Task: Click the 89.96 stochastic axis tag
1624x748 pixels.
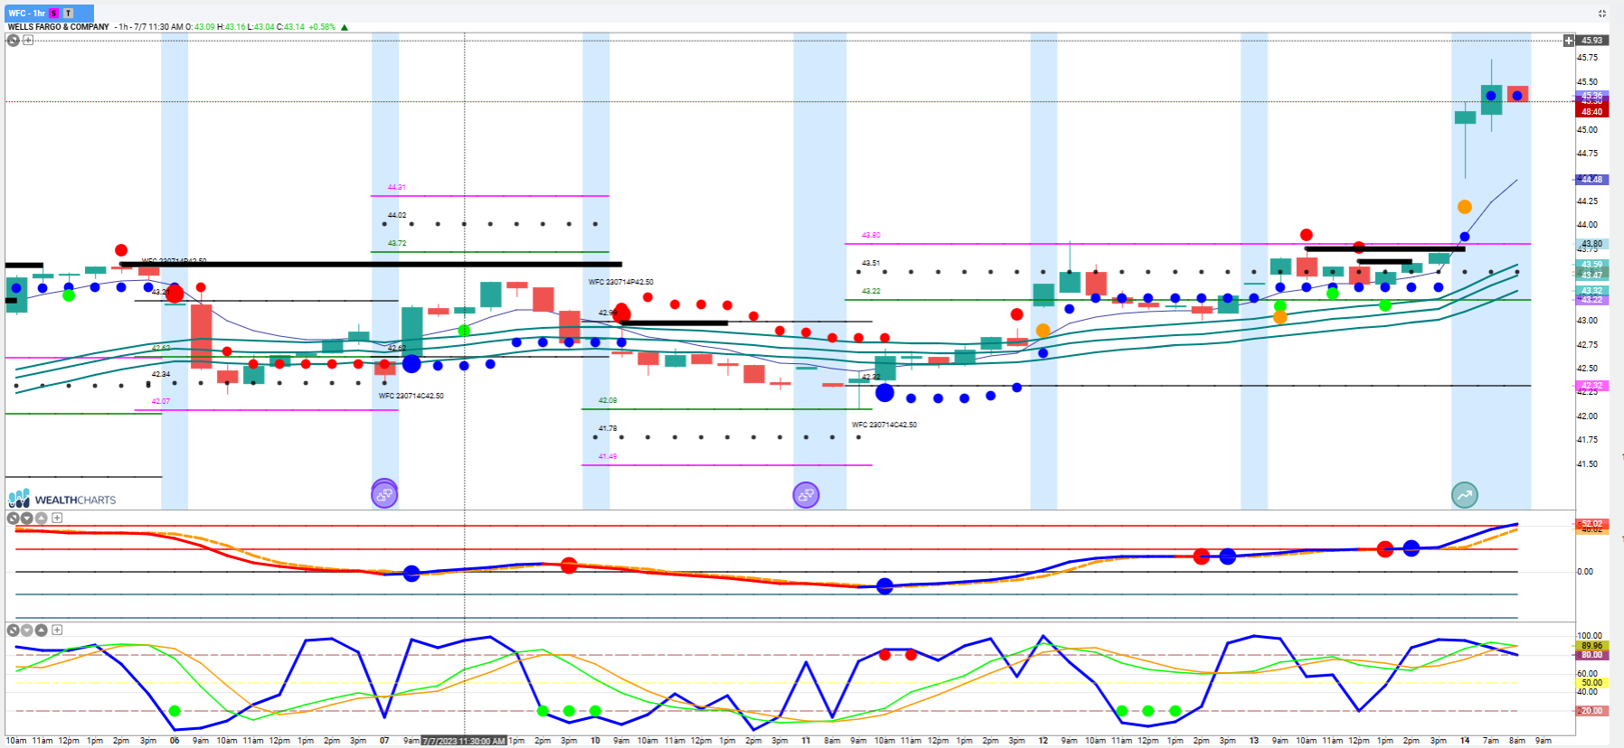Action: coord(1592,646)
